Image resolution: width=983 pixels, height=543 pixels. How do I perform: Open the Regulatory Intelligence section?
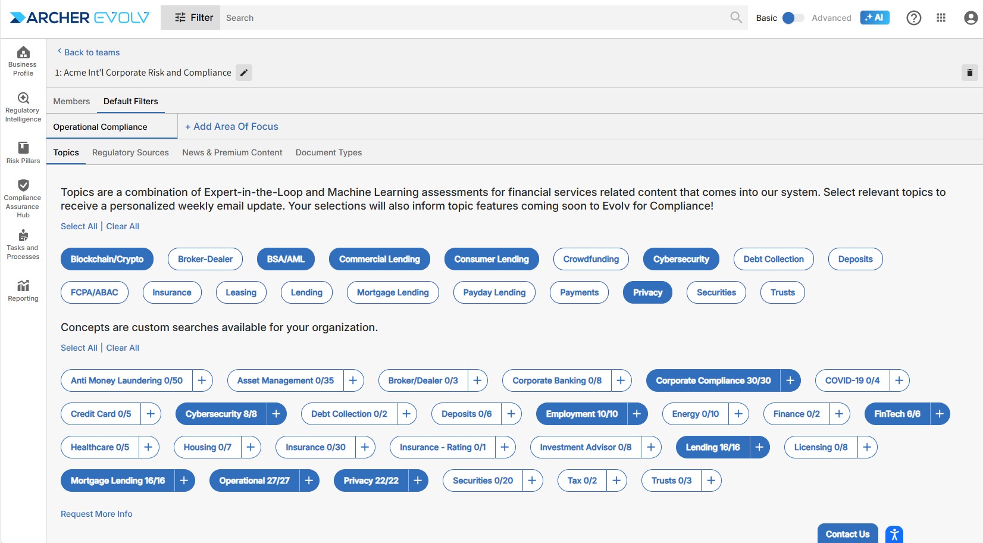pyautogui.click(x=23, y=107)
